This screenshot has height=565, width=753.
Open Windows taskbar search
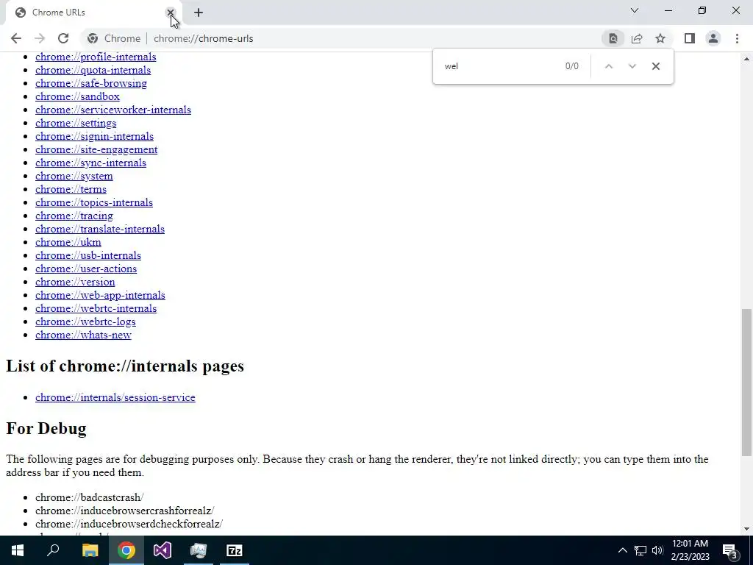(53, 550)
